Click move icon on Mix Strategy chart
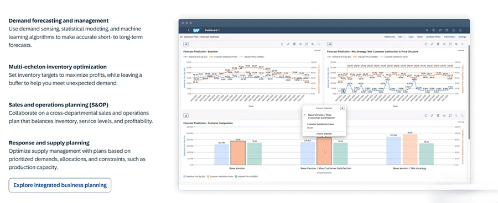Image resolution: width=498 pixels, height=203 pixels. pos(444,44)
